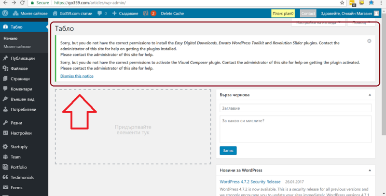This screenshot has height=196, width=386.
Task: Click the user avatar in admin bar
Action: pyautogui.click(x=376, y=13)
